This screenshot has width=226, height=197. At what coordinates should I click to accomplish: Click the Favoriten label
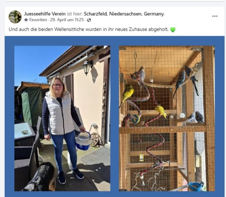[x=38, y=20]
